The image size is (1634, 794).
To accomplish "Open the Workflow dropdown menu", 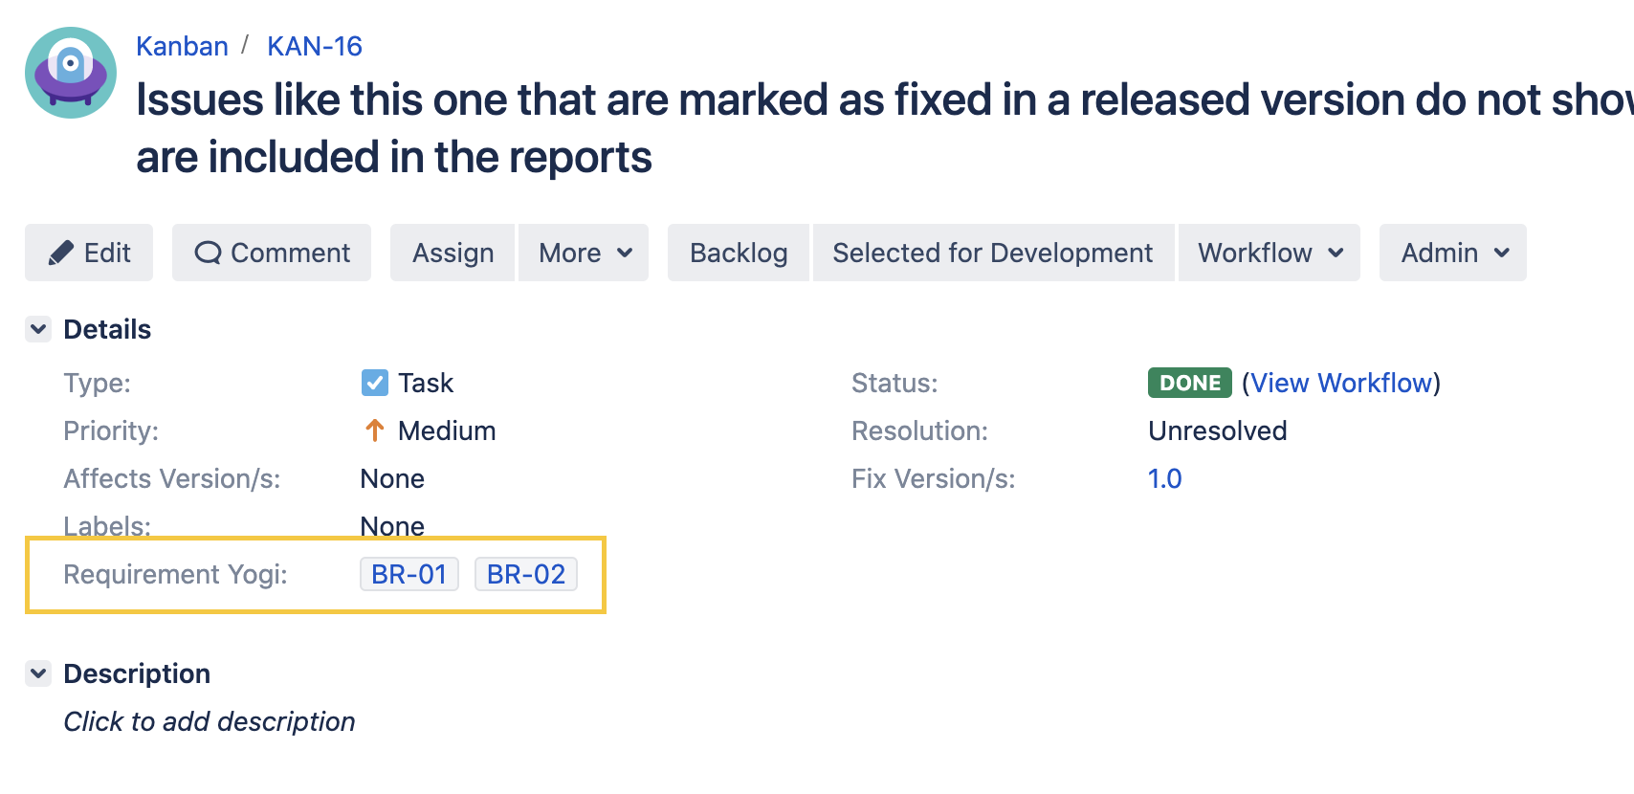I will click(x=1269, y=253).
